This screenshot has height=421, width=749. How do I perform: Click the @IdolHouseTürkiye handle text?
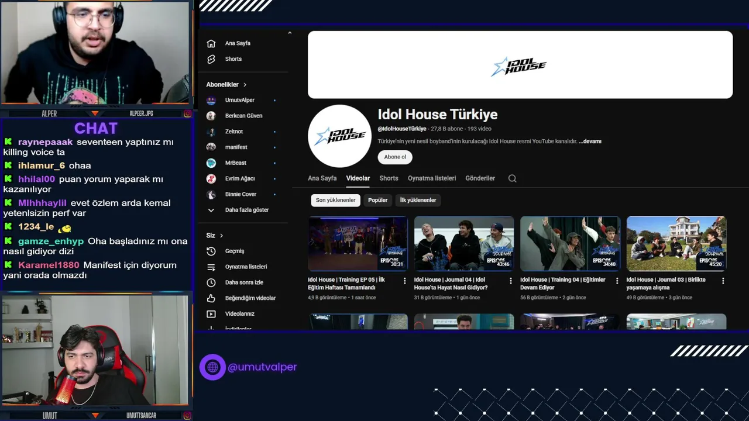tap(402, 129)
